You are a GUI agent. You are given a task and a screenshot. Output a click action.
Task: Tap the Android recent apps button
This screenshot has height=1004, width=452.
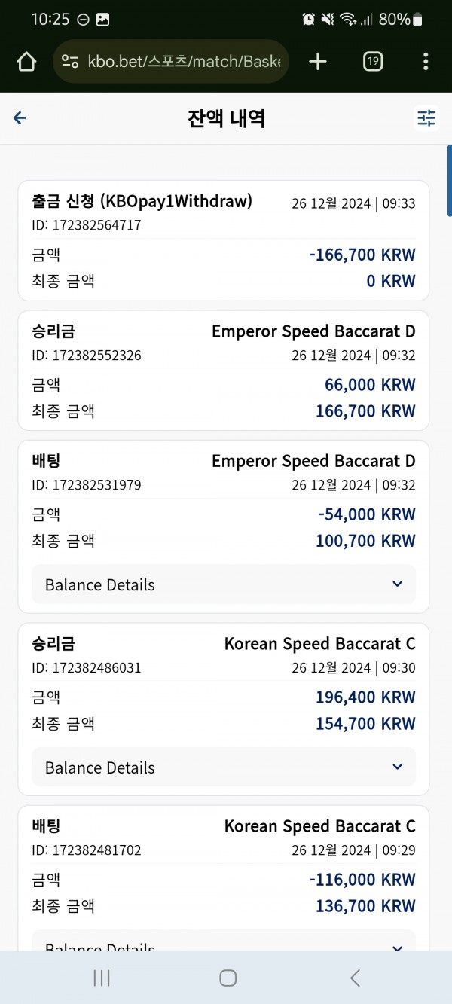point(102,978)
